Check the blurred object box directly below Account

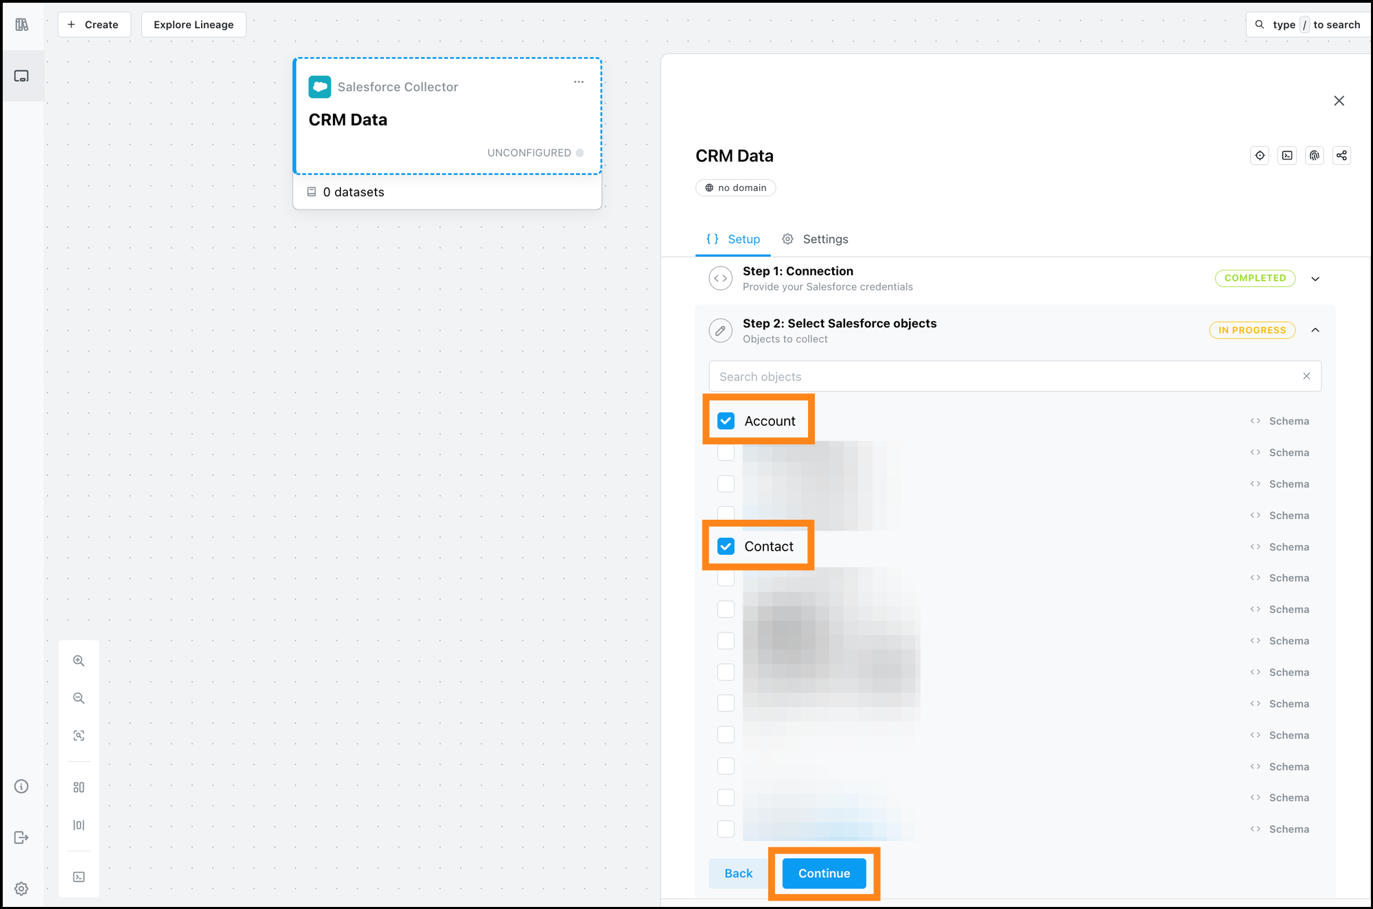click(726, 452)
